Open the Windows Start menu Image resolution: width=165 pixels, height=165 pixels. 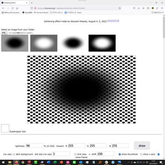3,162
